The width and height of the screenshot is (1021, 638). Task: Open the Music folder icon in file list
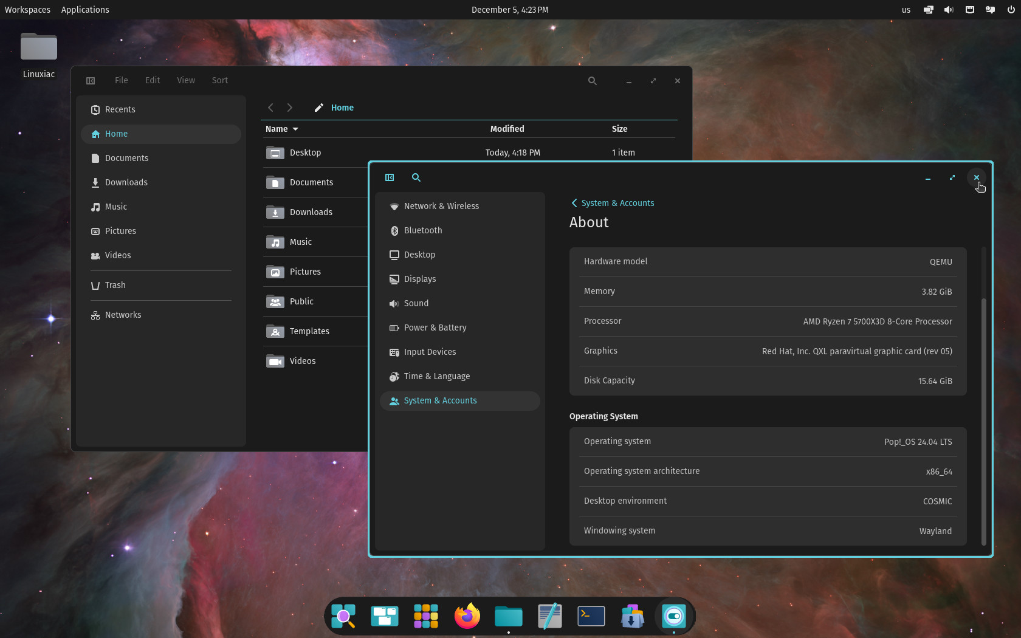275,242
